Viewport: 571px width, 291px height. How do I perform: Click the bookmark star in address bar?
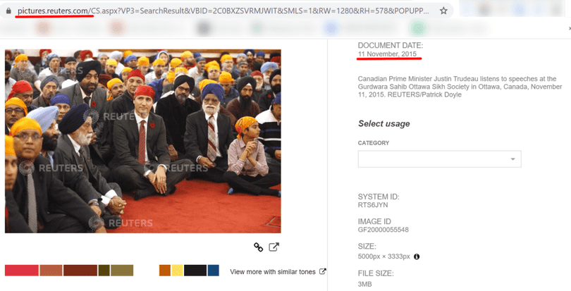[x=443, y=11]
